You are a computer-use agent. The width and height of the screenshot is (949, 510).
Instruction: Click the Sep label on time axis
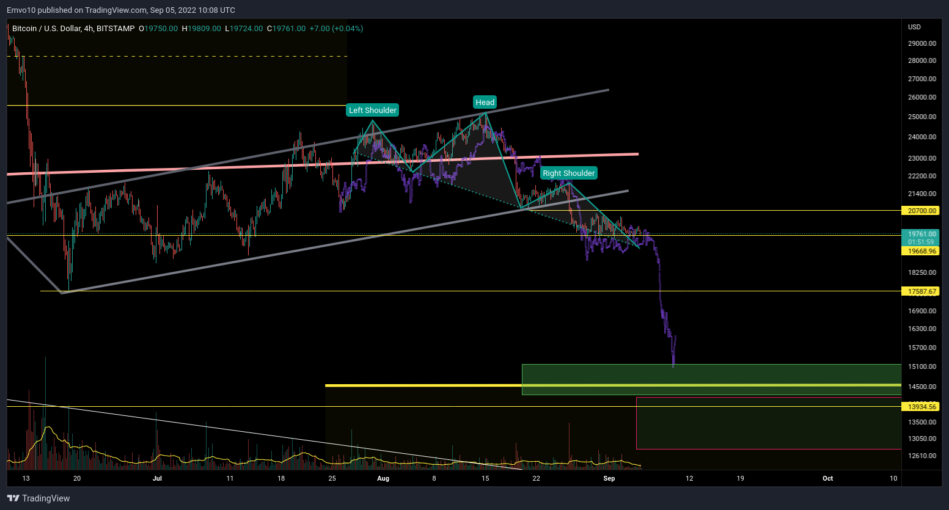[609, 478]
